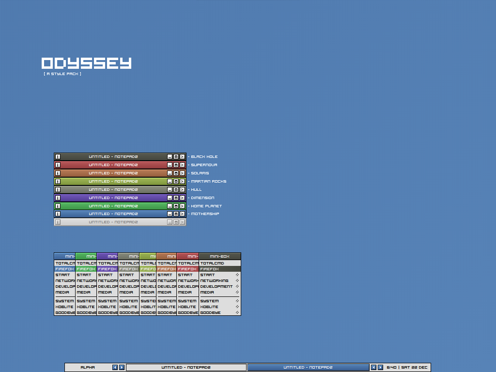Click left arrow button beside the clock
The width and height of the screenshot is (496, 372).
(x=373, y=368)
